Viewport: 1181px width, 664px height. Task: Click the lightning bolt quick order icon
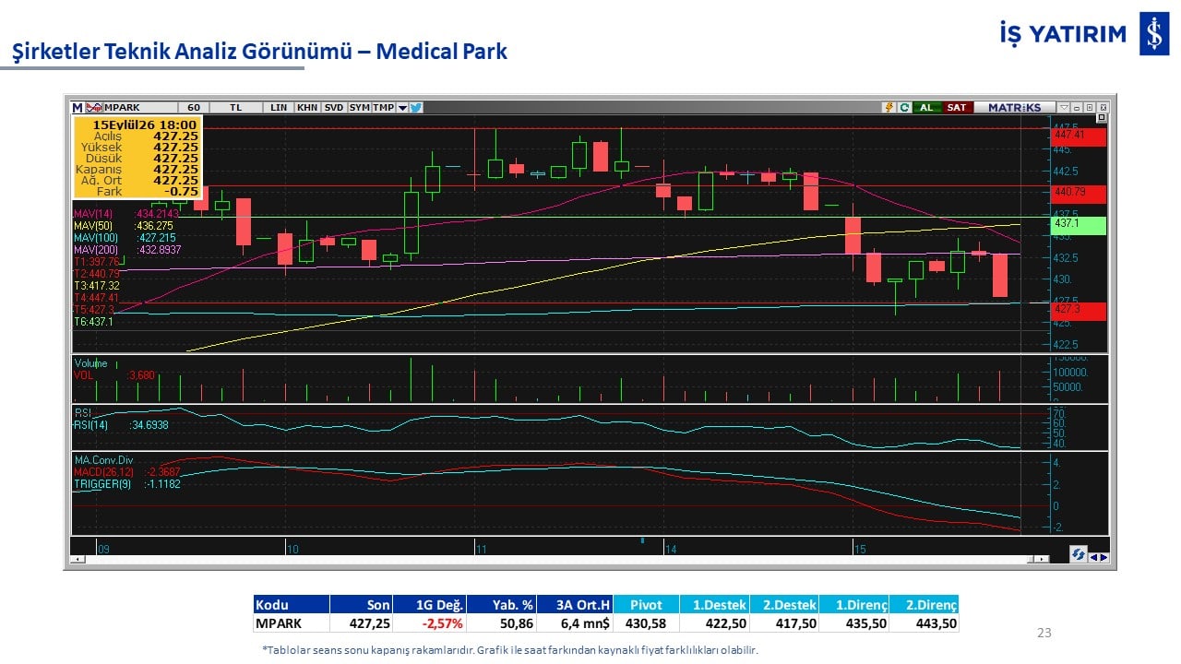pos(889,107)
